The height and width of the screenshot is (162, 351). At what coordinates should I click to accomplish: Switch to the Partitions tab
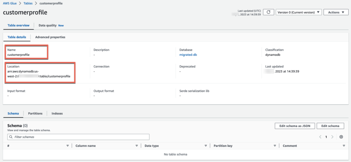pyautogui.click(x=35, y=113)
